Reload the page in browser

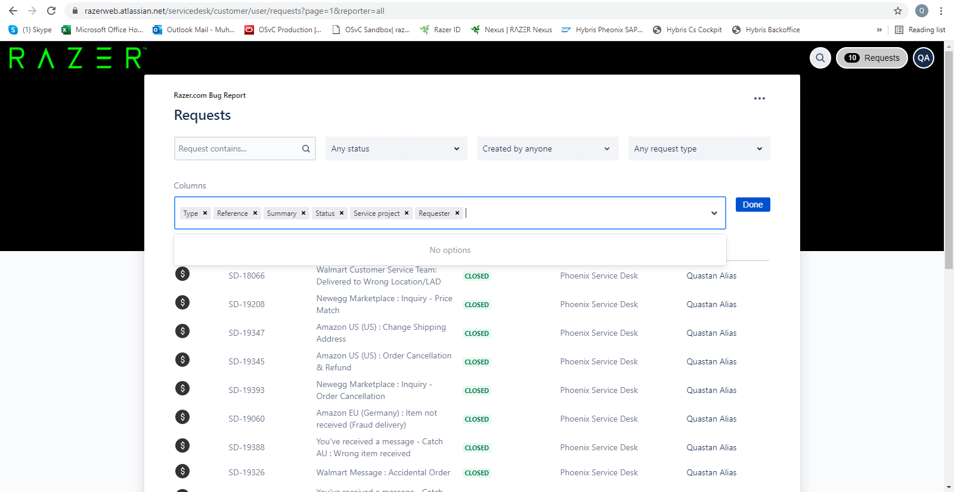tap(51, 11)
